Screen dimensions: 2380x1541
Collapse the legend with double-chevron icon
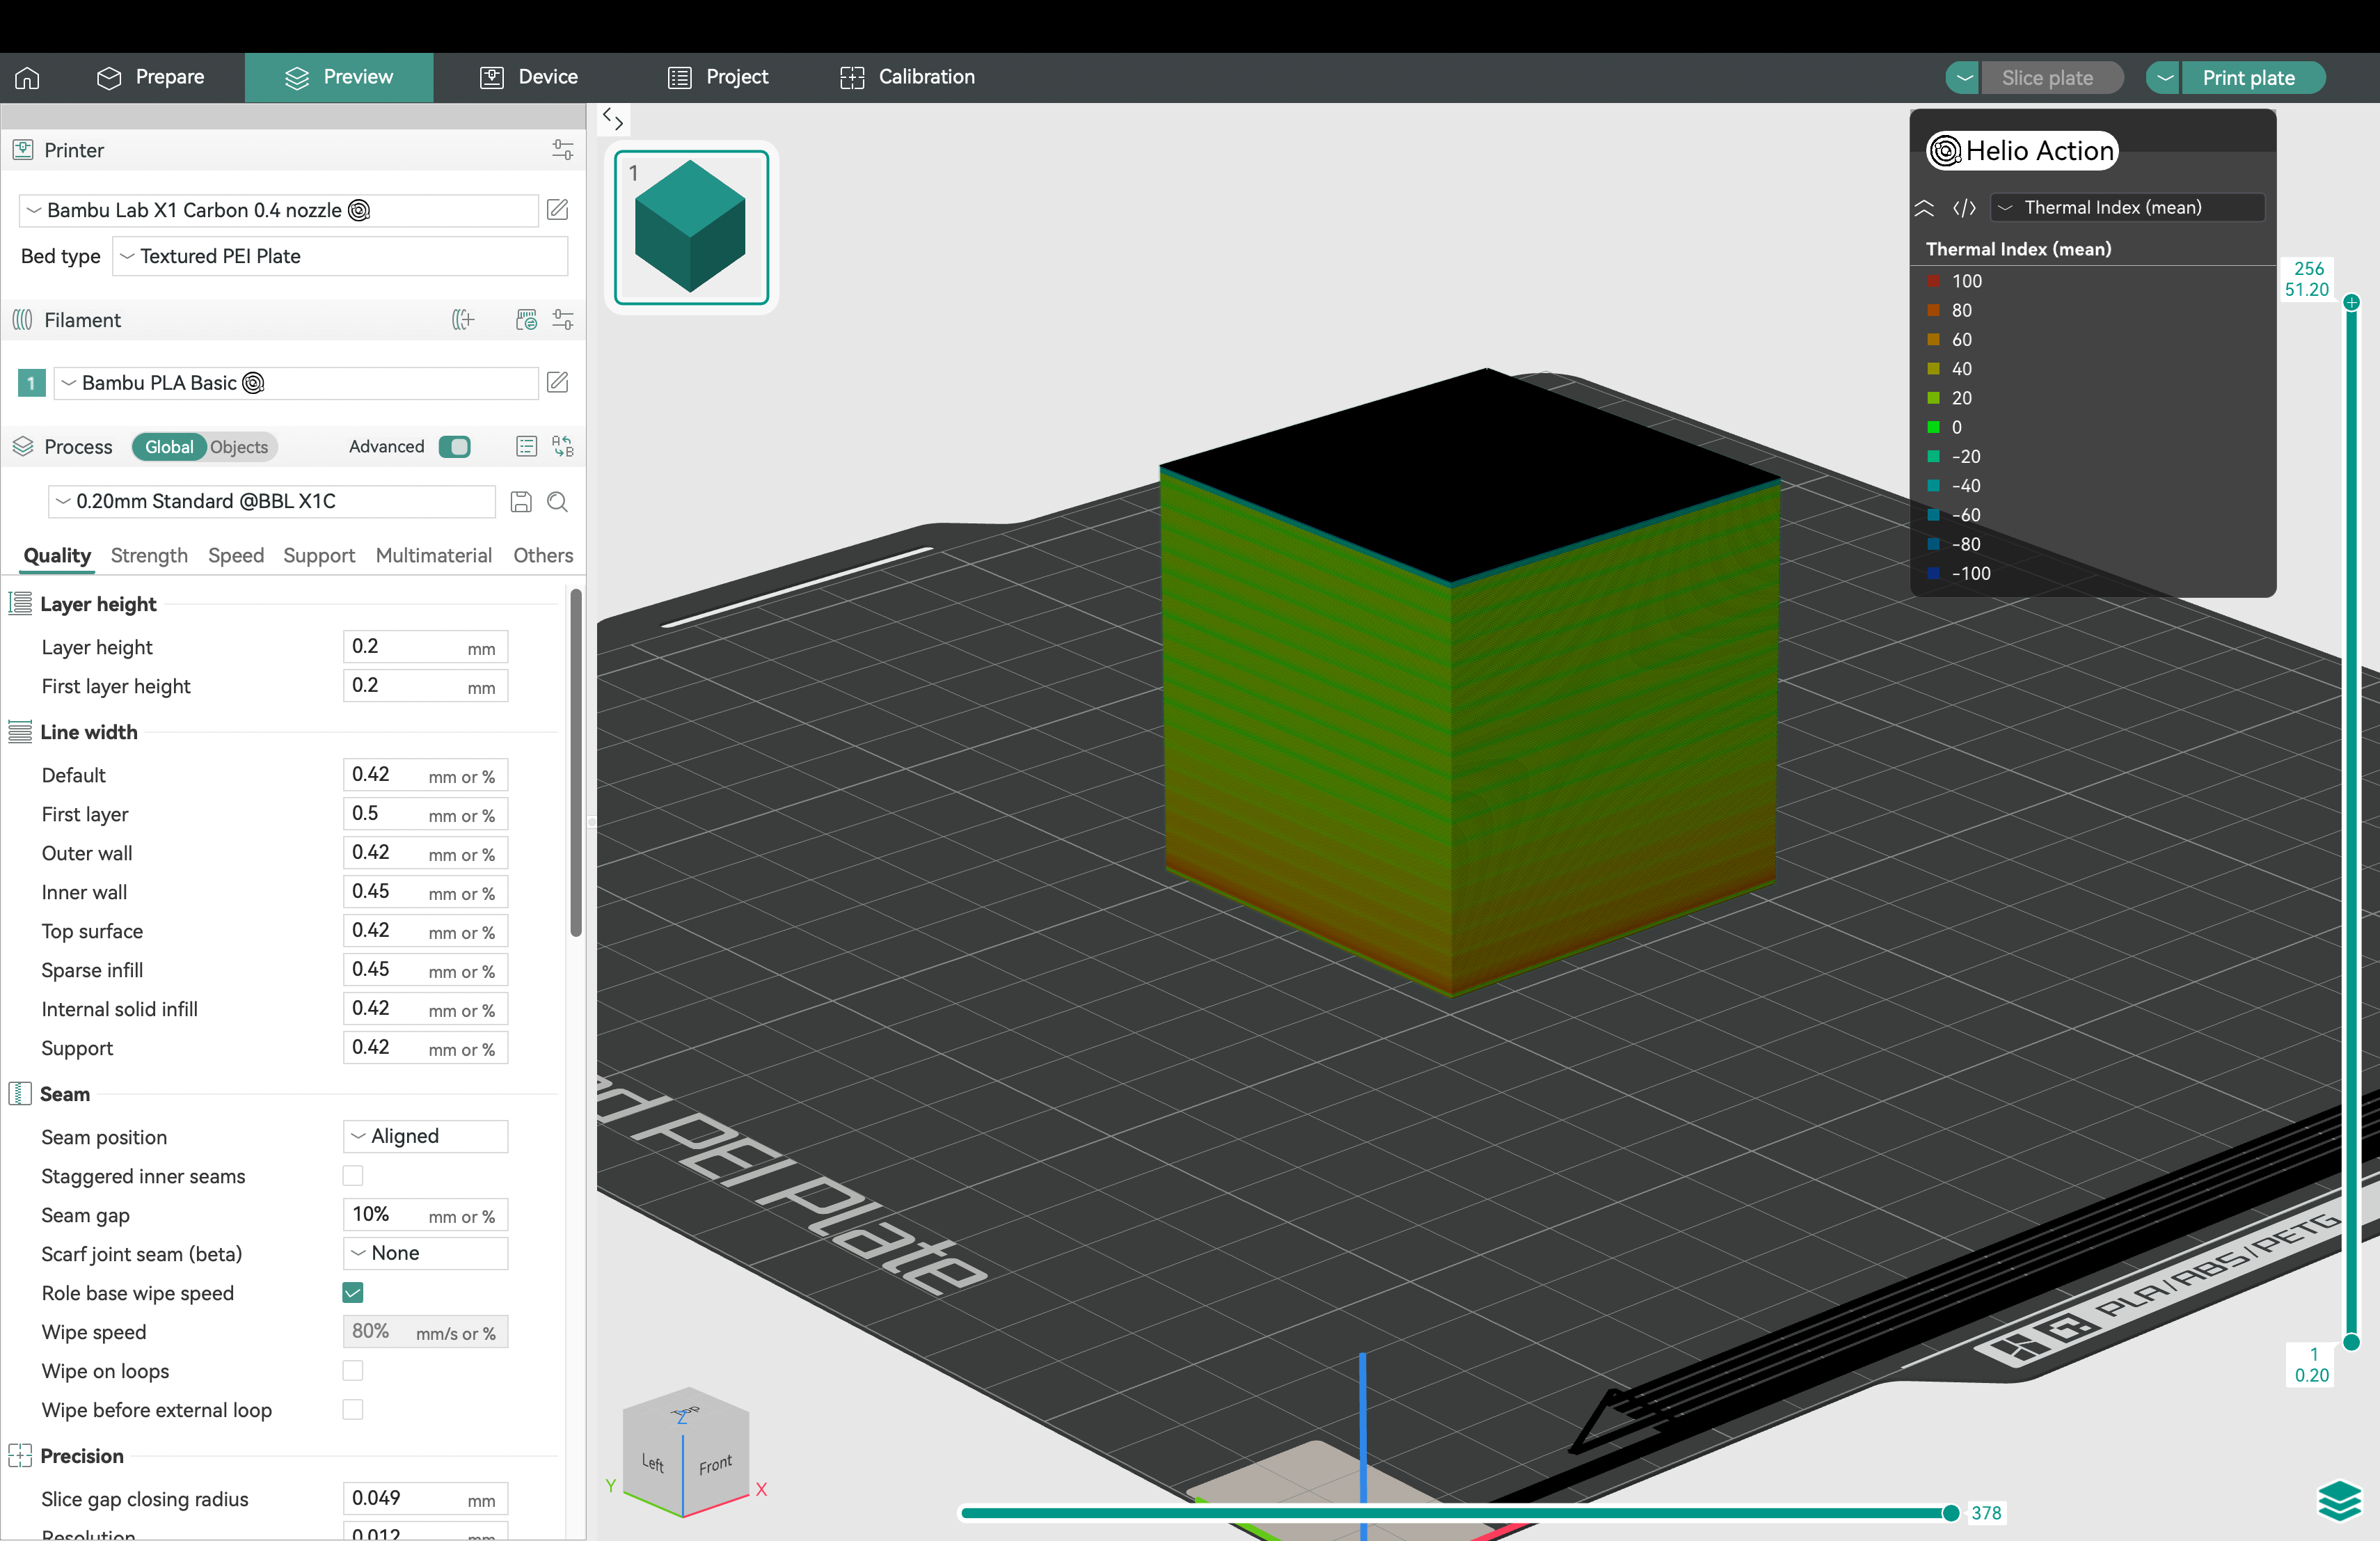point(1924,208)
